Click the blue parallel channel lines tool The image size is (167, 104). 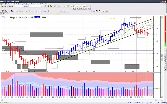[89, 9]
